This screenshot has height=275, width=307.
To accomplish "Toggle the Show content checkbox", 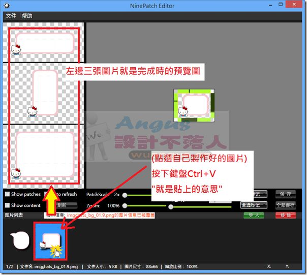I will click(7, 205).
